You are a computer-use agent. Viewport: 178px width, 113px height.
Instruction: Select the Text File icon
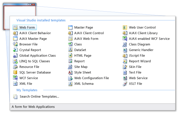coord(125,72)
